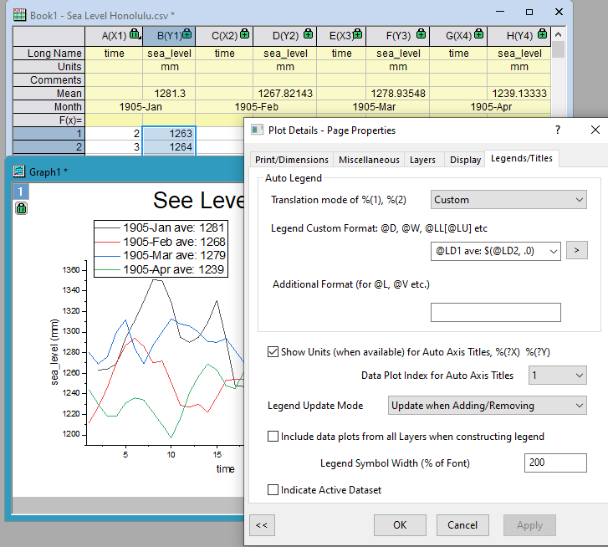Click the << collapse panel button
The image size is (608, 547).
(262, 525)
